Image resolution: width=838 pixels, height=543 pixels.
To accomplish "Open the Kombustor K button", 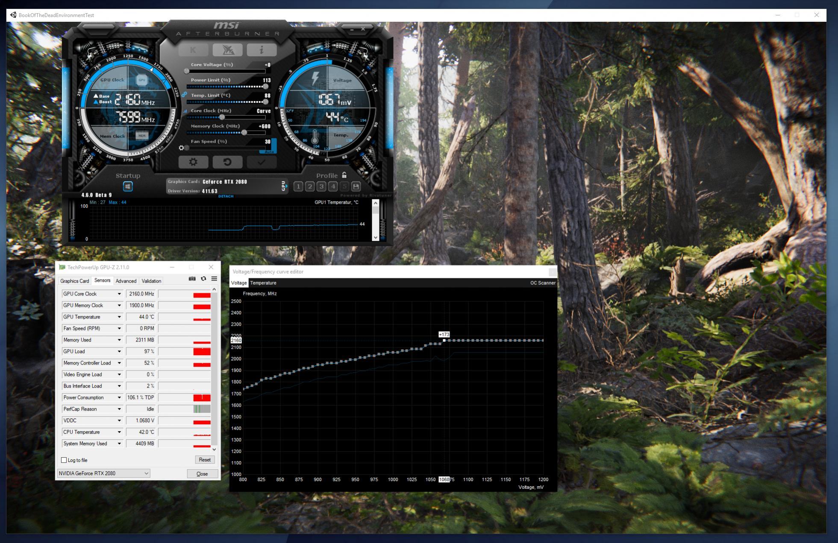I will click(193, 50).
